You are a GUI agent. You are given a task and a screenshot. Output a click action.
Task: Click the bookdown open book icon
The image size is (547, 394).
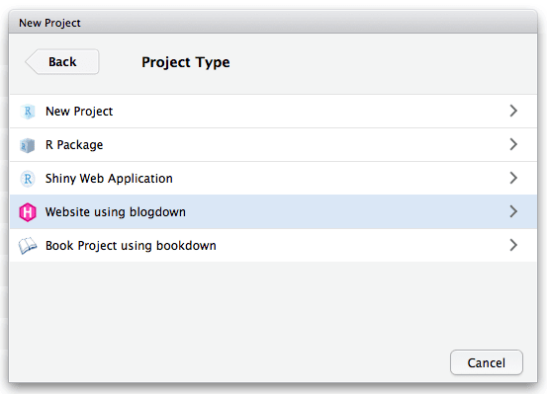[x=28, y=246]
